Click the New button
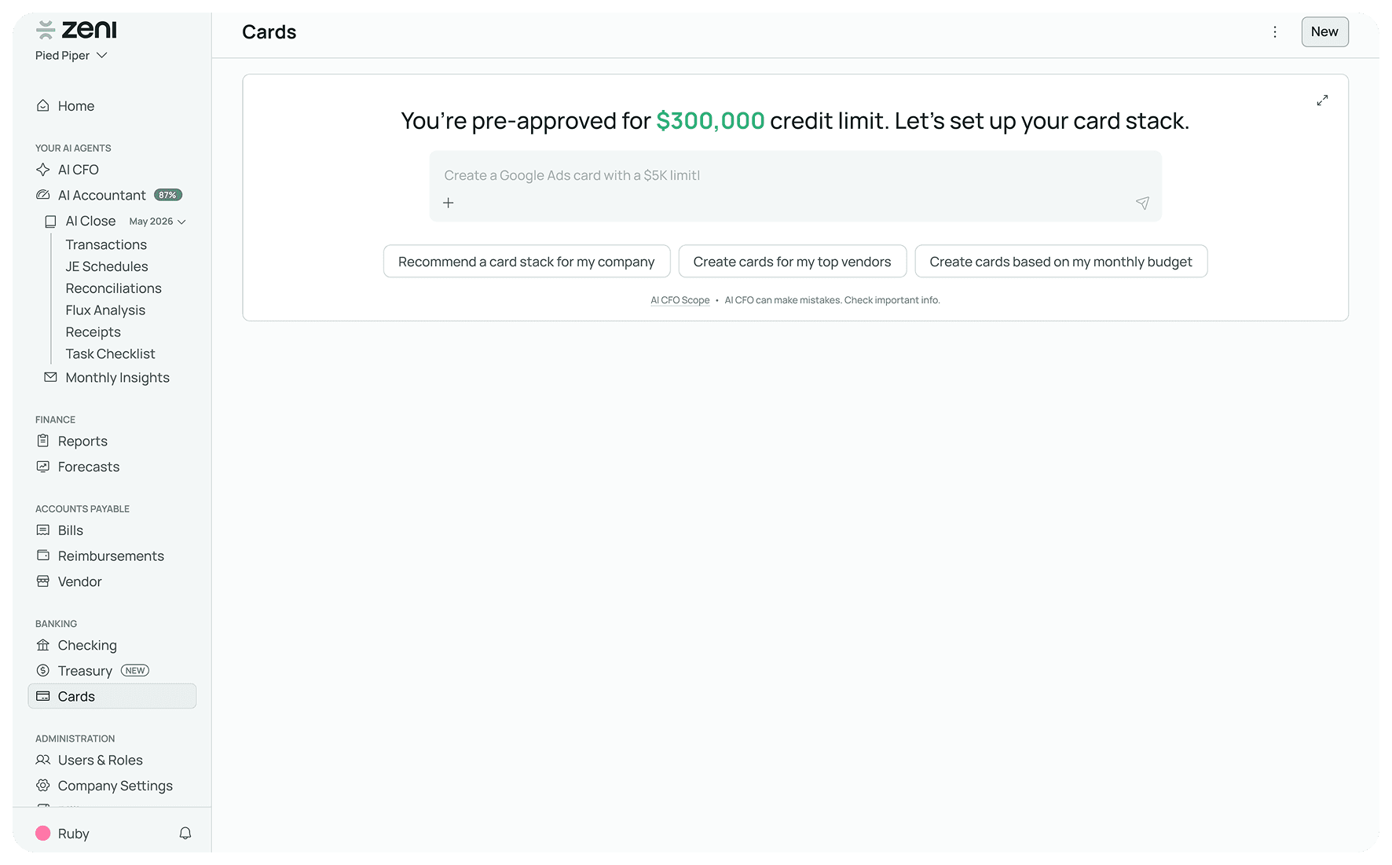The image size is (1392, 865). click(1324, 32)
